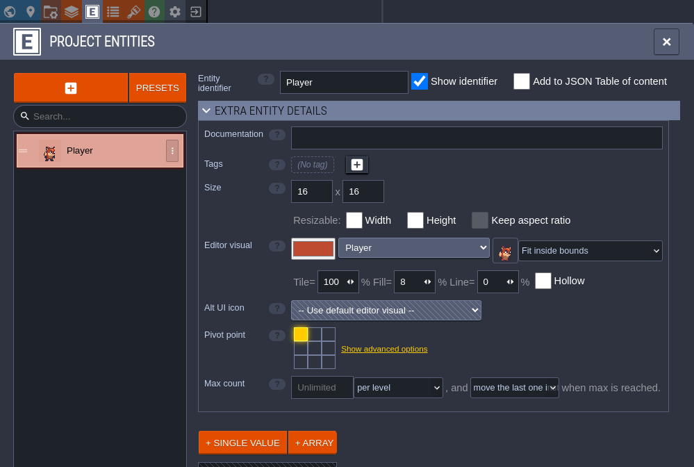Open the Player entity three-dot menu
The width and height of the screenshot is (694, 467).
click(172, 151)
